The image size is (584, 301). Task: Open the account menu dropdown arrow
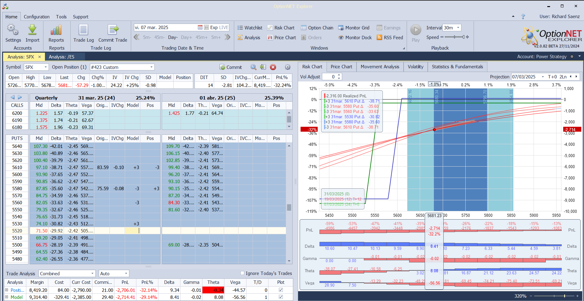[579, 56]
